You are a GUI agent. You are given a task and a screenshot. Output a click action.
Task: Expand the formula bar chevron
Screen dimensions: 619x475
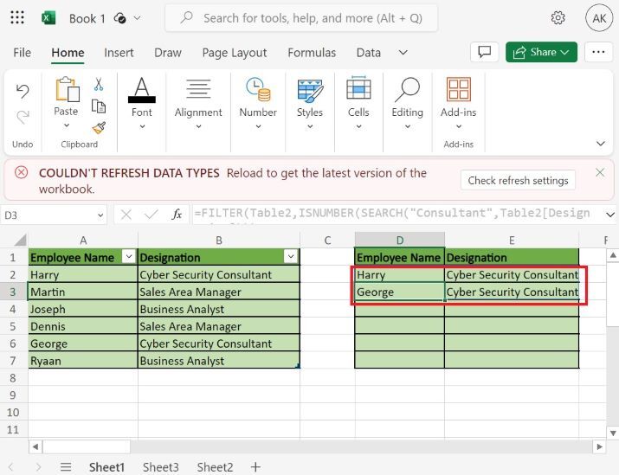coord(609,214)
